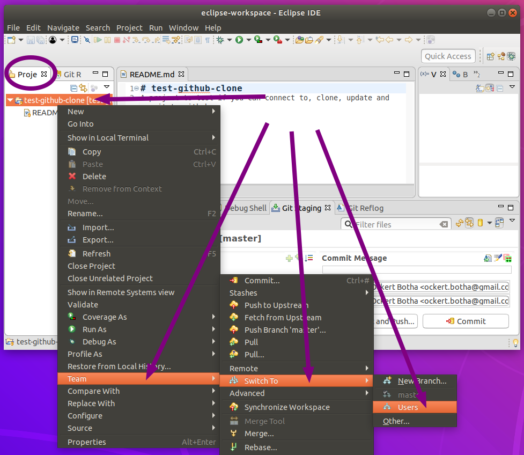Click the green plus add-to-index icon
This screenshot has height=455, width=524.
point(290,258)
